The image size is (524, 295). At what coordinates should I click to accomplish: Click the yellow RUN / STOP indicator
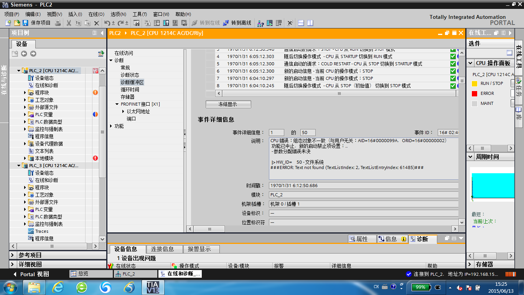475,83
